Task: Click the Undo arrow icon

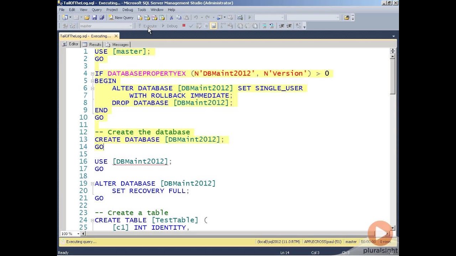Action: pos(196,17)
